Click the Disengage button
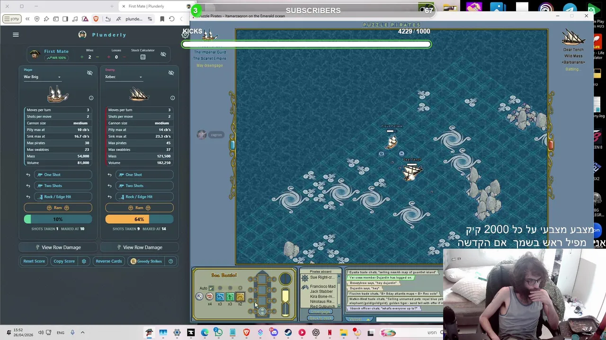606x340 pixels. tap(321, 312)
